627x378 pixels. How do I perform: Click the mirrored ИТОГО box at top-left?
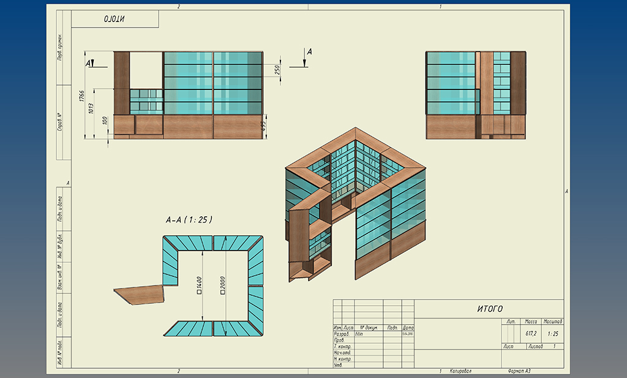click(x=115, y=19)
